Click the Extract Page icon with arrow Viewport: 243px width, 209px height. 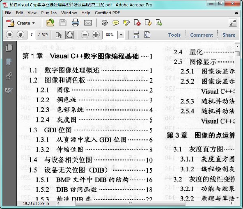click(x=148, y=23)
